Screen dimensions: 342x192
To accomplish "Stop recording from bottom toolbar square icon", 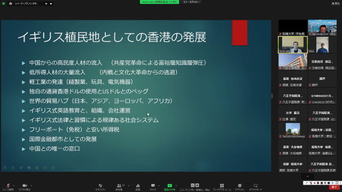I will tap(197, 185).
